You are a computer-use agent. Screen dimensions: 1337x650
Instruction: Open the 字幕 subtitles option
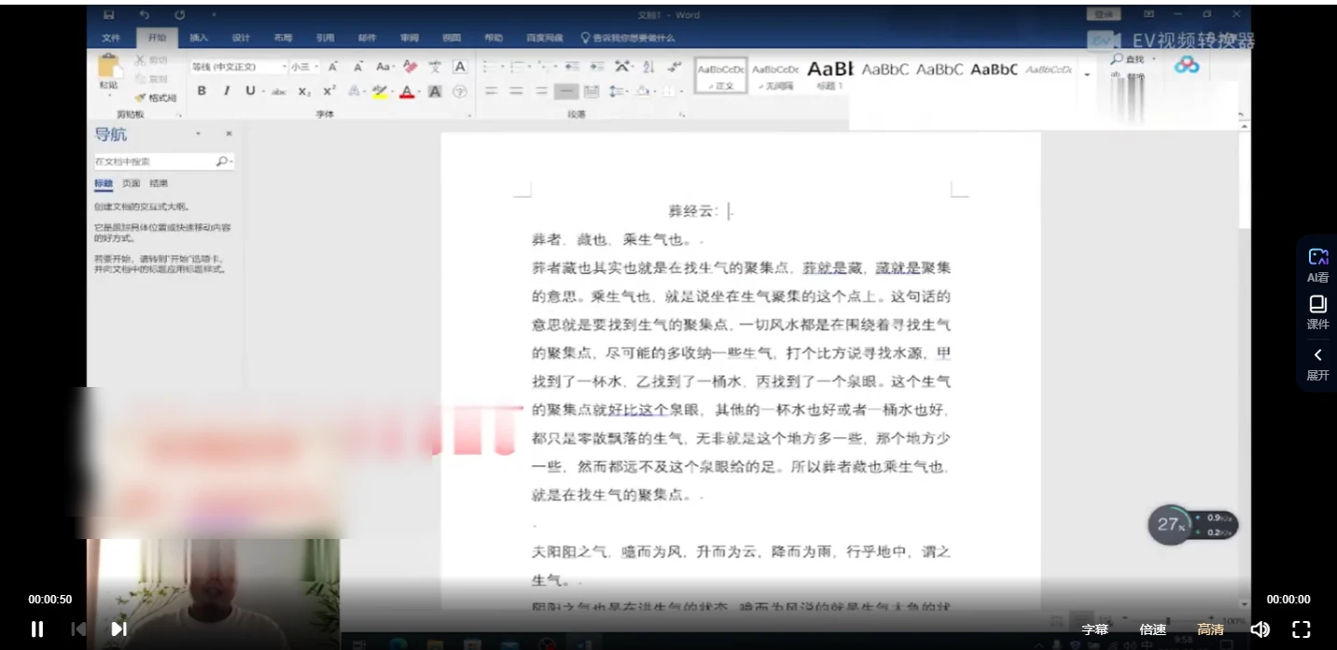(1095, 629)
